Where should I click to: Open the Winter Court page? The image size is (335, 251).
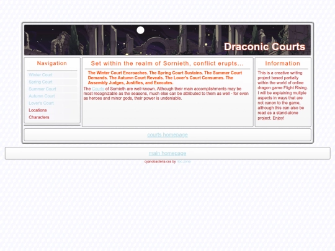click(40, 75)
